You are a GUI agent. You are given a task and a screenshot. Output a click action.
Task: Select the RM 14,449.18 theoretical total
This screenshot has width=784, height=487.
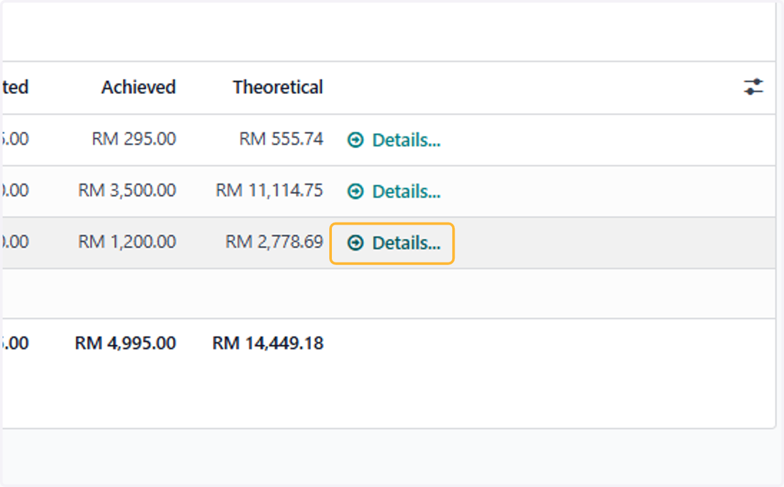pyautogui.click(x=268, y=343)
